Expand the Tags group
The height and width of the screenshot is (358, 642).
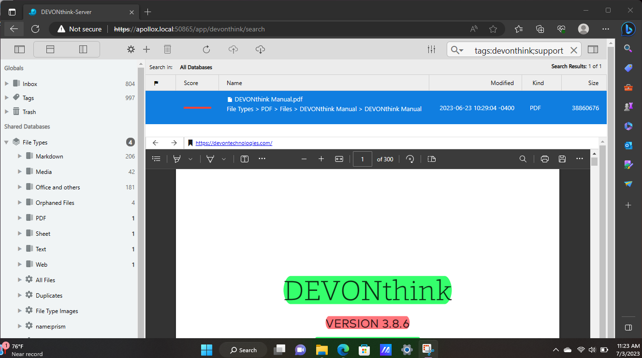click(7, 98)
